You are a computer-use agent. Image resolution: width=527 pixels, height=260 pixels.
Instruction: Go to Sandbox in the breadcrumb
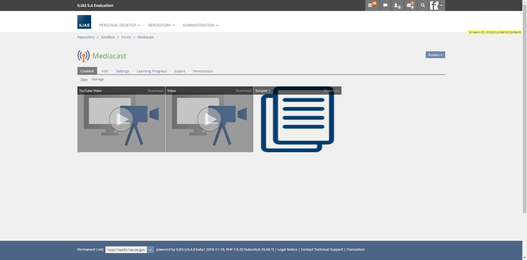click(108, 37)
